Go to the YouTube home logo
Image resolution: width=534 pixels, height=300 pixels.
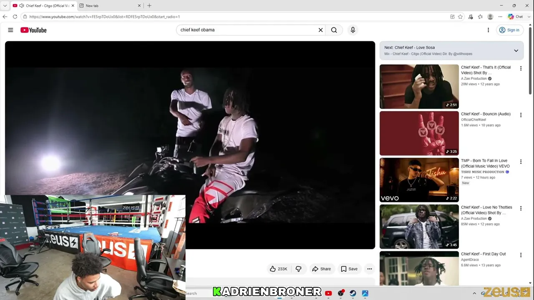(33, 30)
